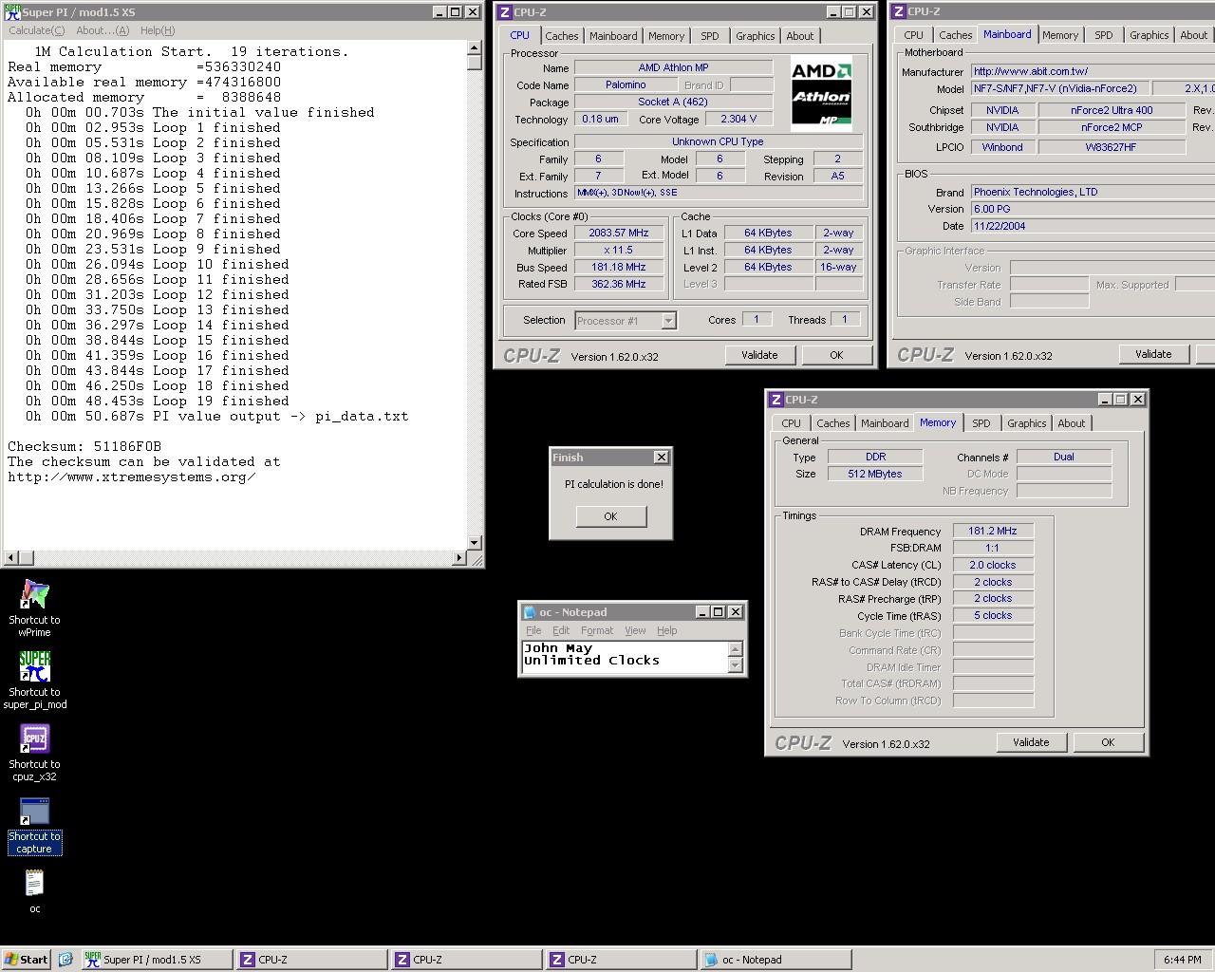The height and width of the screenshot is (972, 1215).
Task: Switch to Memory tab in CPU window
Action: 666,36
